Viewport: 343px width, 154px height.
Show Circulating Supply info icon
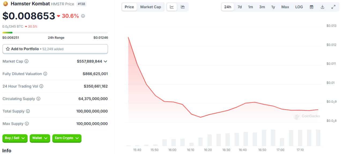point(38,99)
